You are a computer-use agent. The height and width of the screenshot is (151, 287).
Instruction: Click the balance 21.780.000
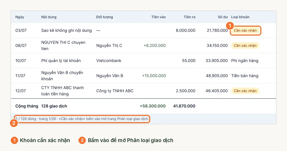[217, 30]
